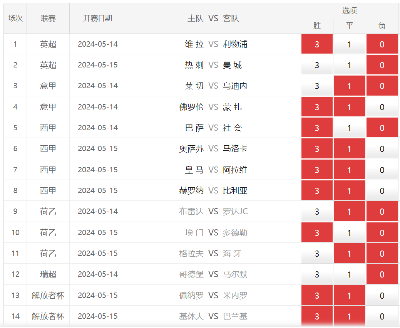Screen dimensions: 400x328
Task: Pick the 0 (负) option for 皇马 VS 阿拉维
Action: pyautogui.click(x=382, y=170)
